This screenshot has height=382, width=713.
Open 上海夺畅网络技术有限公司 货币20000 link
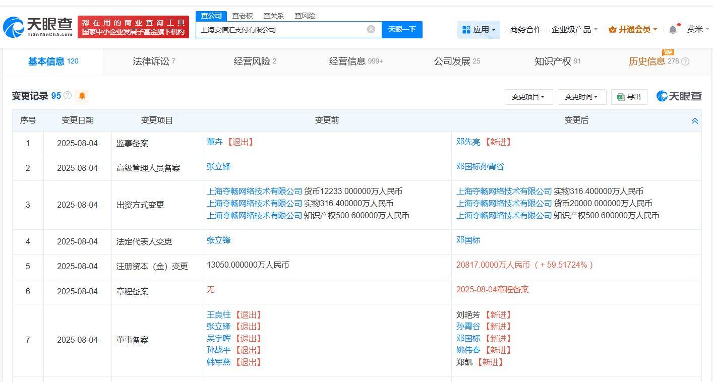(x=504, y=204)
